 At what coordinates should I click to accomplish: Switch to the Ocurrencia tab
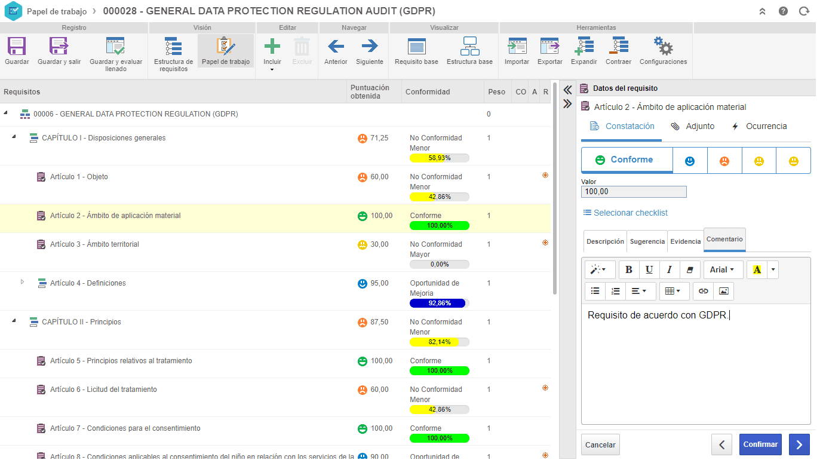tap(759, 126)
